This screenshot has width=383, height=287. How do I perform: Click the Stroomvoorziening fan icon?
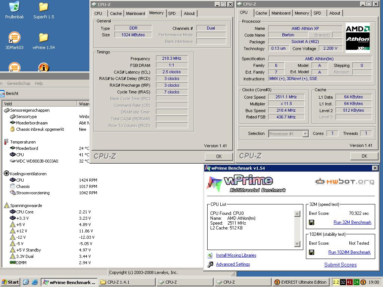pyautogui.click(x=13, y=192)
